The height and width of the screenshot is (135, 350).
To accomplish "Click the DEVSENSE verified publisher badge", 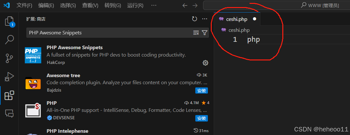I will tap(49, 118).
